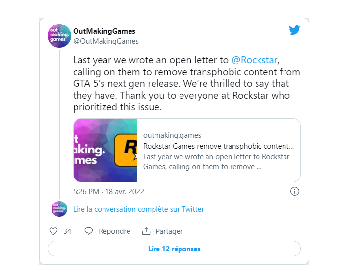Open the OutMakingGames profile avatar

point(59,36)
